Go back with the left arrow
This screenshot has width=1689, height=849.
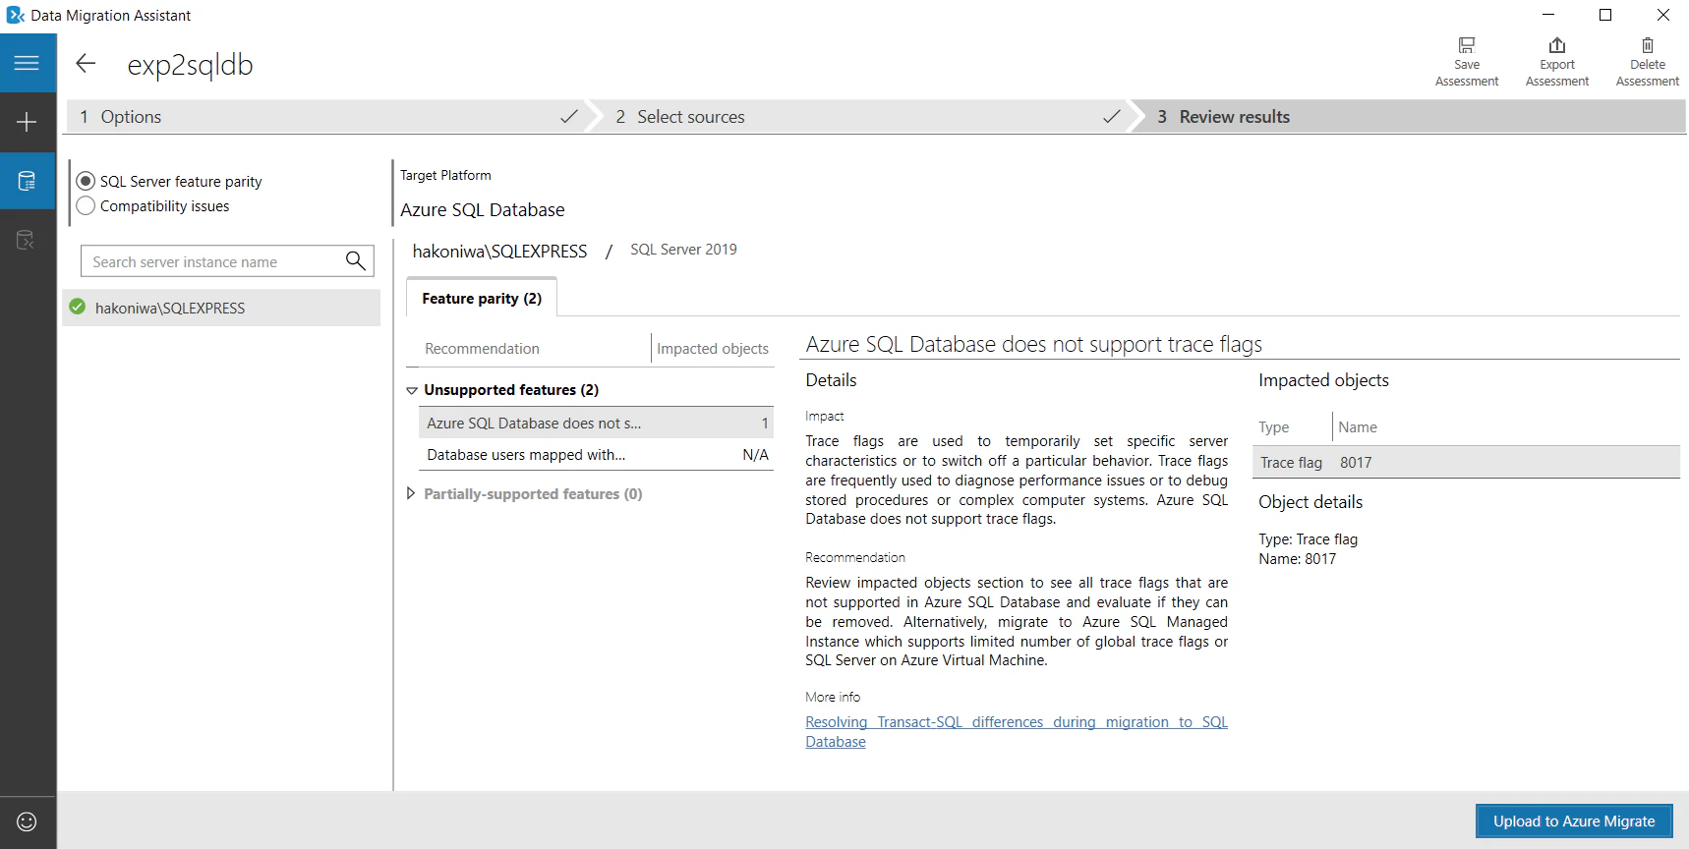[86, 64]
